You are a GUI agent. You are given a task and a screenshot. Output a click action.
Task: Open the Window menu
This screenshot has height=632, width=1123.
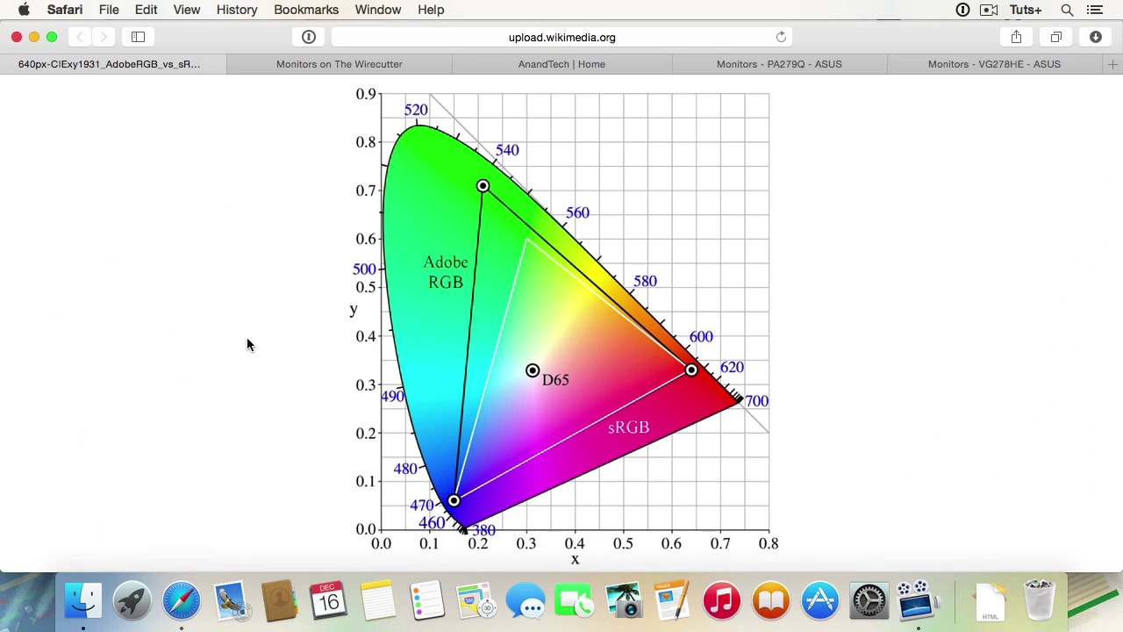(378, 10)
